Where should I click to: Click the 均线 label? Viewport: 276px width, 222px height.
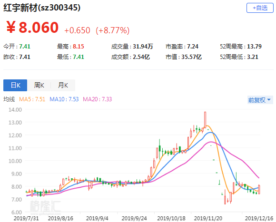pos(9,99)
